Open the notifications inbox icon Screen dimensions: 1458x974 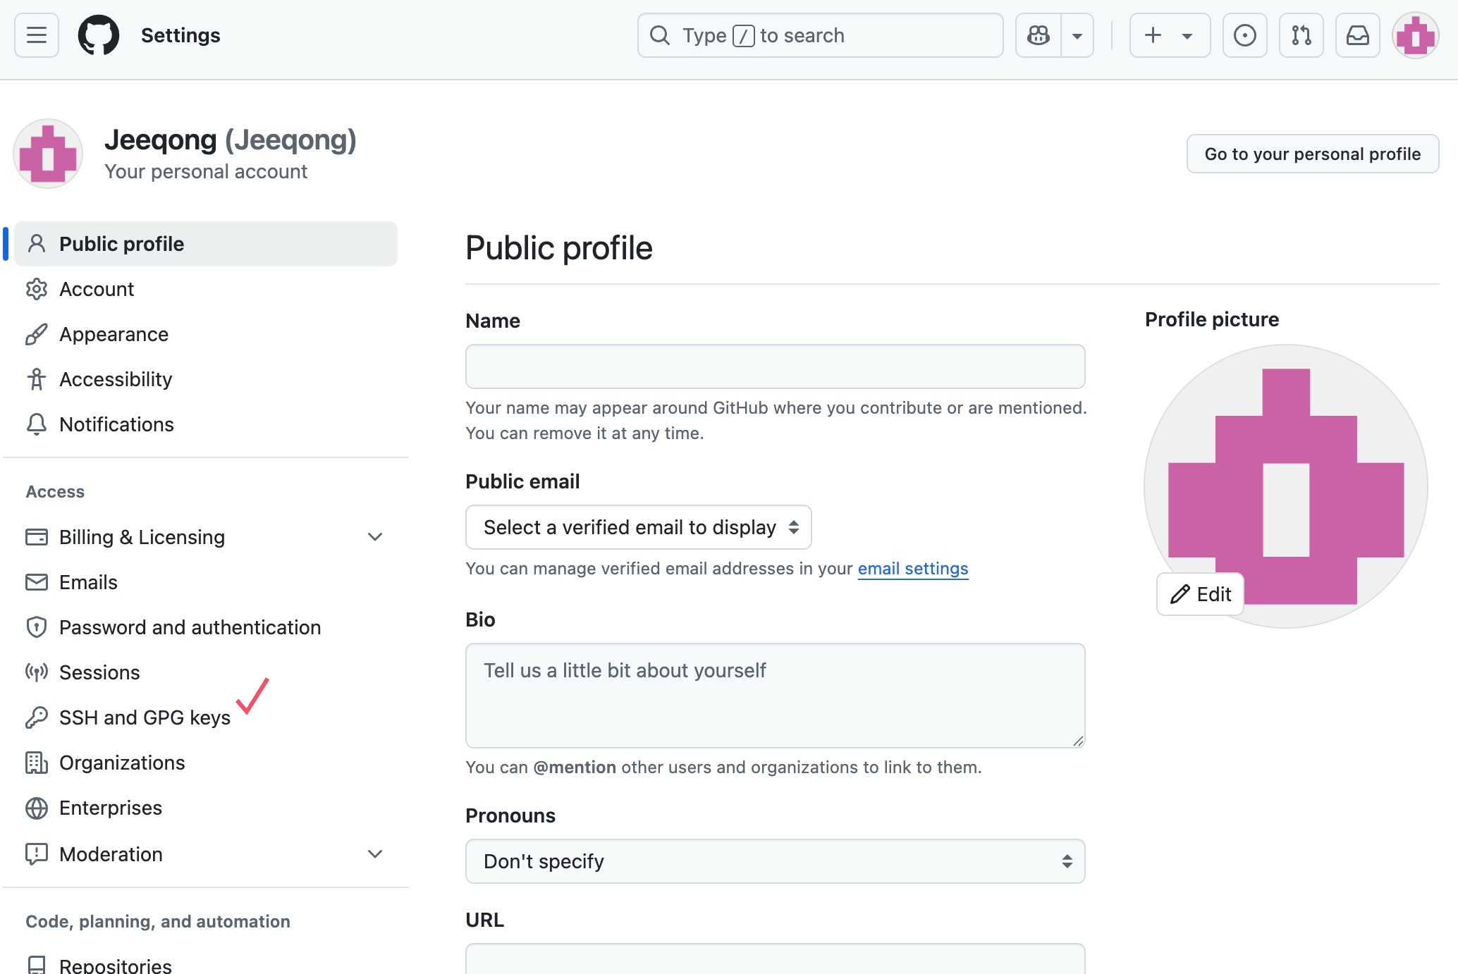(x=1357, y=35)
